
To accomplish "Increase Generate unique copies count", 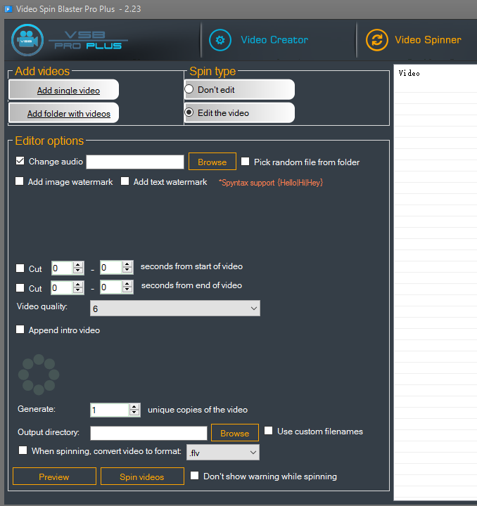I will click(x=134, y=407).
